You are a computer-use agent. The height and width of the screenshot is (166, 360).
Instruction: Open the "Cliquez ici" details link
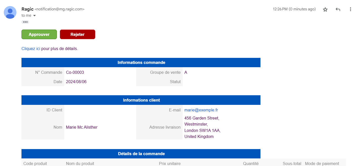pos(31,49)
